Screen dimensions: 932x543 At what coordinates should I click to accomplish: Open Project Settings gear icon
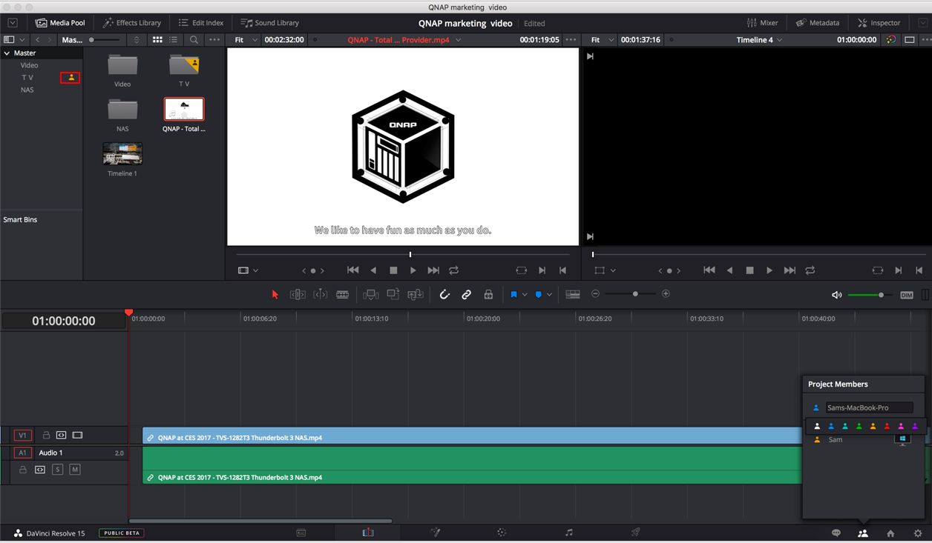point(918,533)
